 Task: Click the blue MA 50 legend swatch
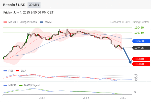pos(41,22)
